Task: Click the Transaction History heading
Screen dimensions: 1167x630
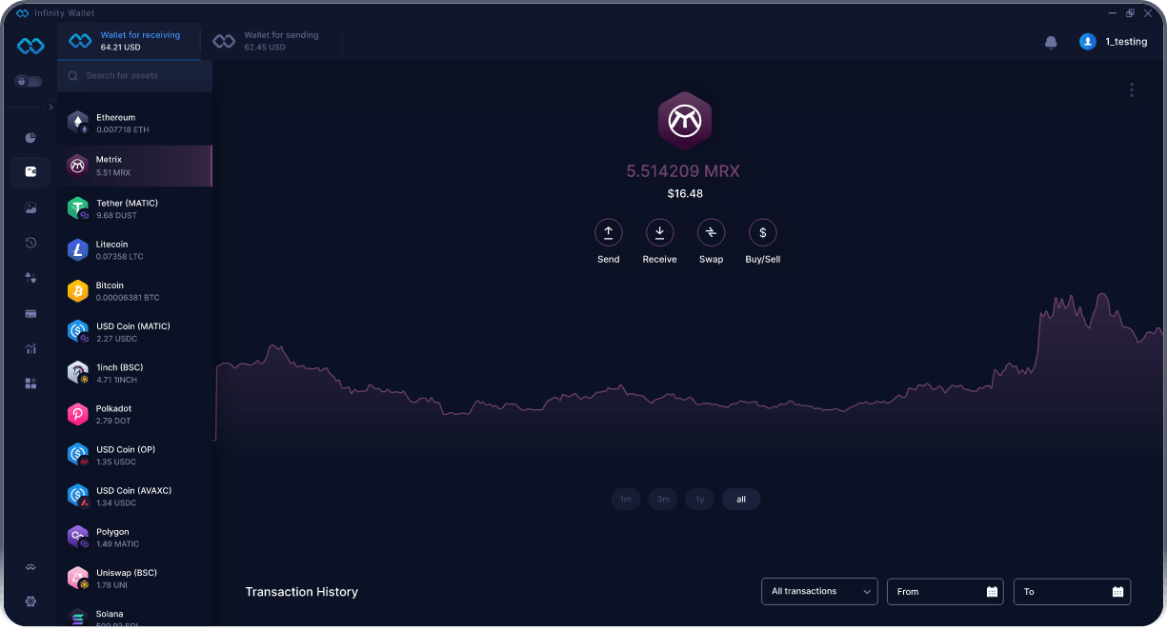Action: coord(302,592)
